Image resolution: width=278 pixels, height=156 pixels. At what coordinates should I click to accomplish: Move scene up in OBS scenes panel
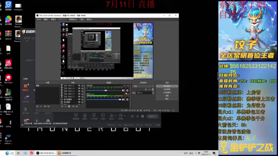pos(45,106)
